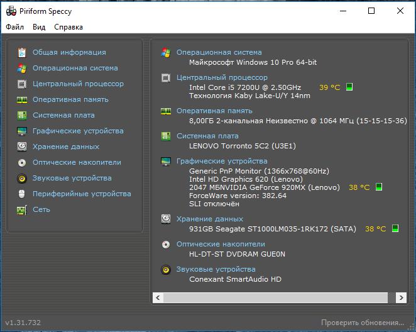Click the summary clipboard icon in sidebar

click(x=22, y=52)
